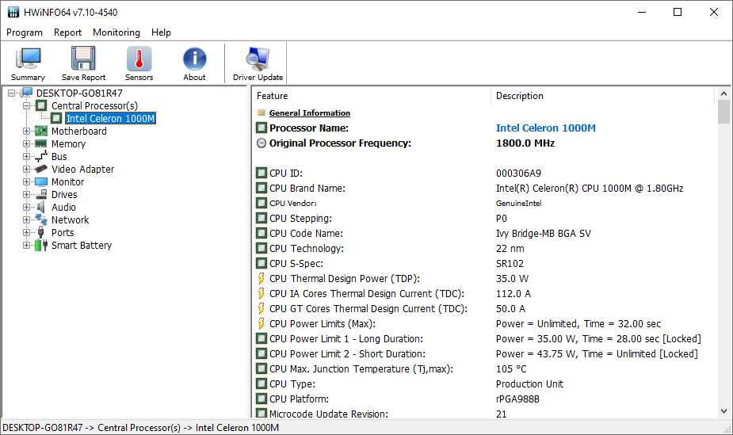
Task: Expand the Video Adapter branch
Action: [x=26, y=169]
